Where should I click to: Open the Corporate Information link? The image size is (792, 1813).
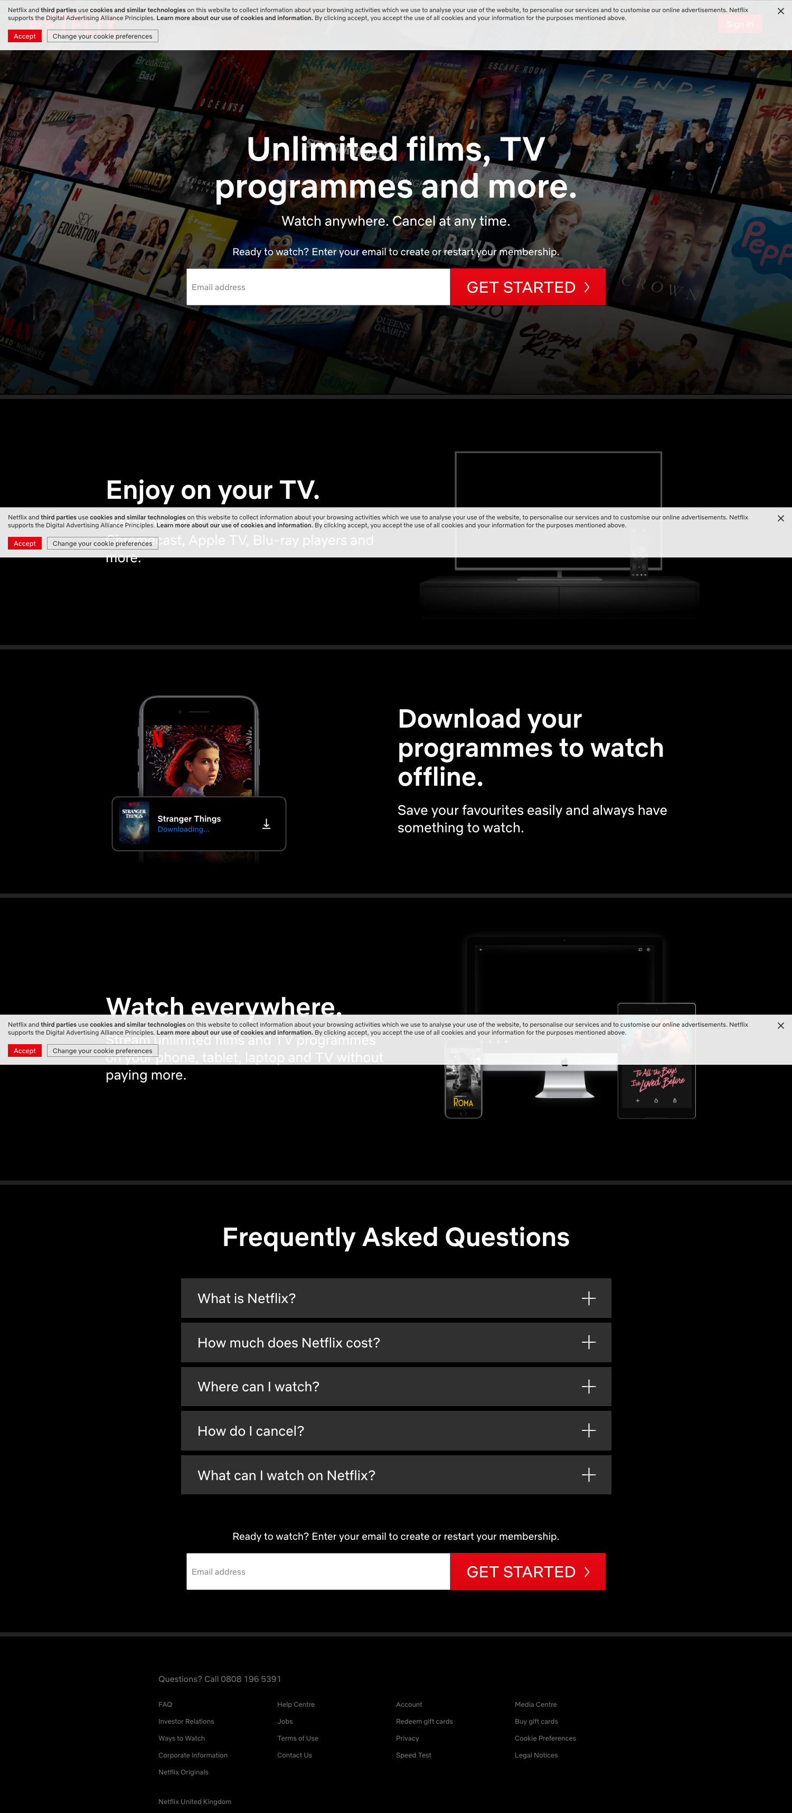pyautogui.click(x=193, y=1755)
